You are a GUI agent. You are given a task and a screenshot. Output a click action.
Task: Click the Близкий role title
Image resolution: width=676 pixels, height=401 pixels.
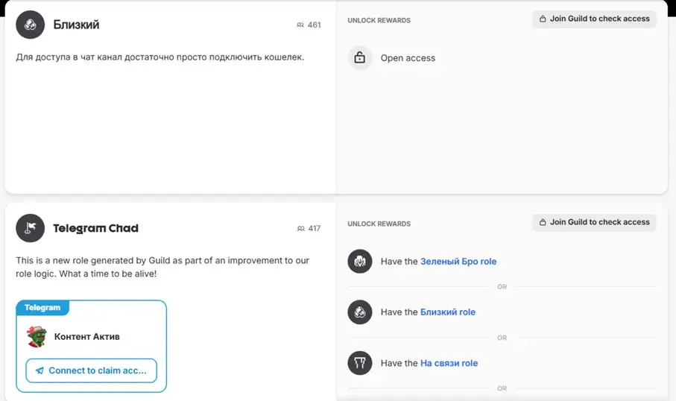(x=76, y=25)
